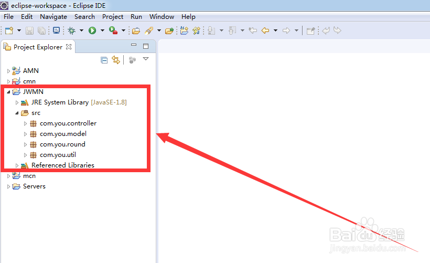Select the Servers folder label
The height and width of the screenshot is (263, 430).
(34, 186)
